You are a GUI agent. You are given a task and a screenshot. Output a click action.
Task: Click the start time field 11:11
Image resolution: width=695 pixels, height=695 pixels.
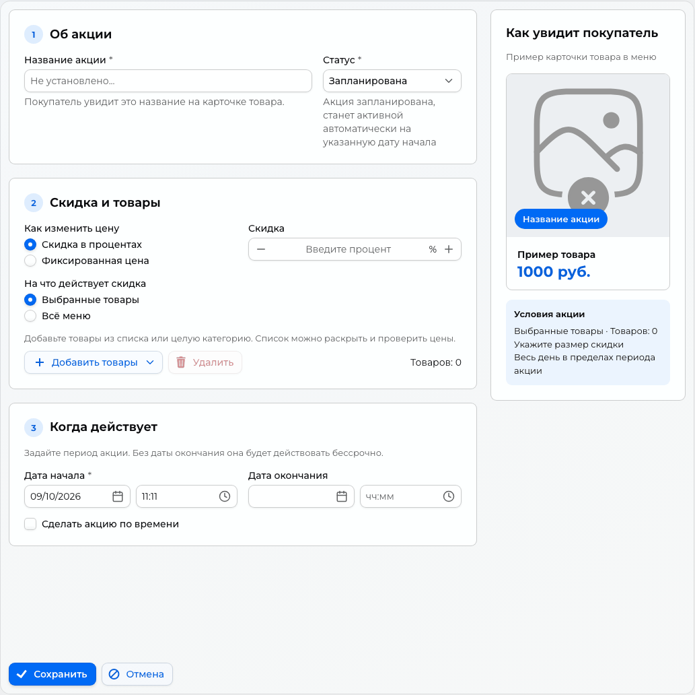(186, 496)
